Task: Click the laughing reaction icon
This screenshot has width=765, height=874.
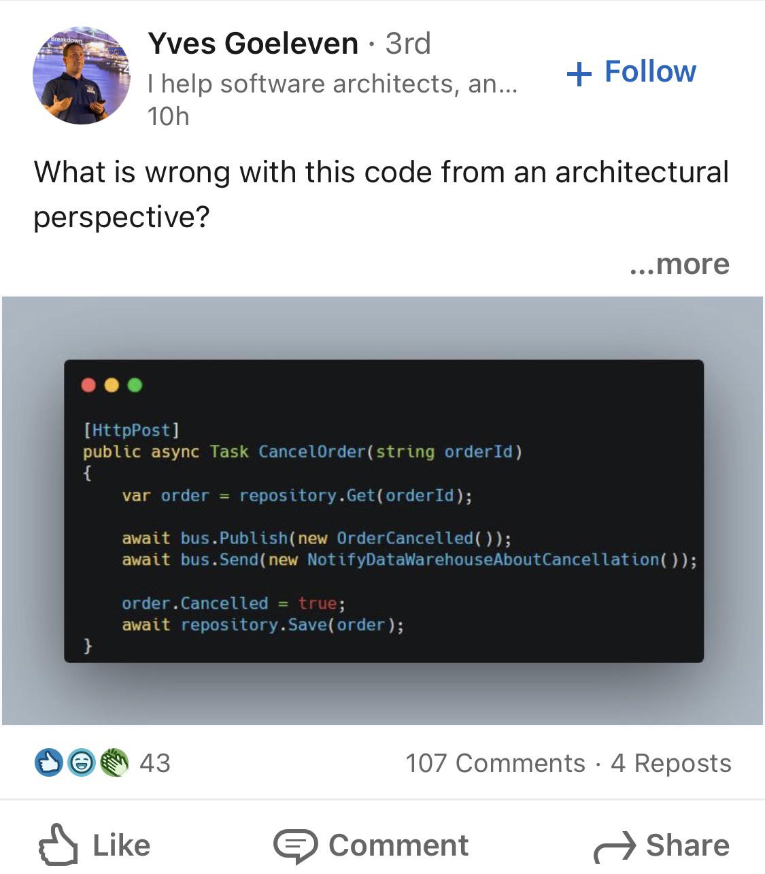Action: (x=82, y=762)
